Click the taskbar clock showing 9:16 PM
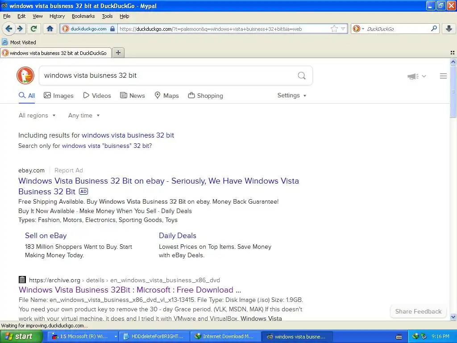This screenshot has height=343, width=457. click(x=440, y=337)
